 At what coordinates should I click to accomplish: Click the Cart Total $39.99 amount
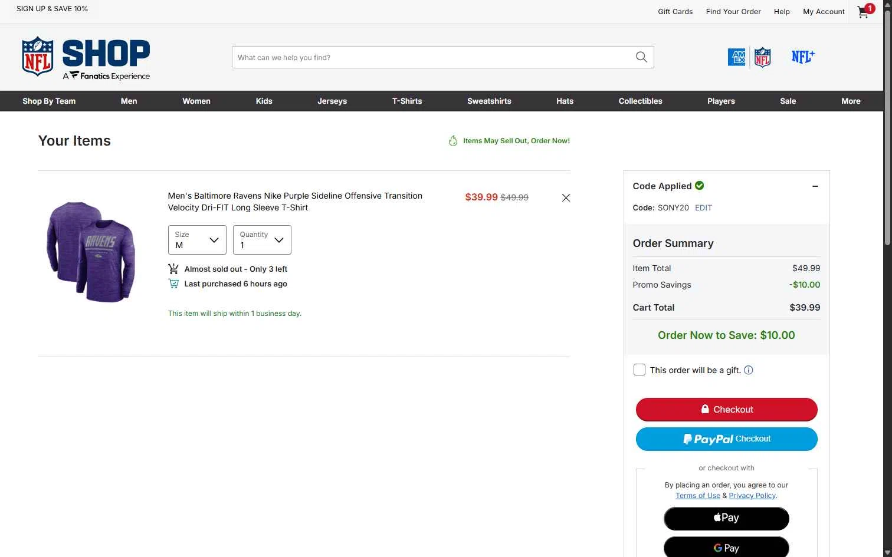tap(805, 308)
